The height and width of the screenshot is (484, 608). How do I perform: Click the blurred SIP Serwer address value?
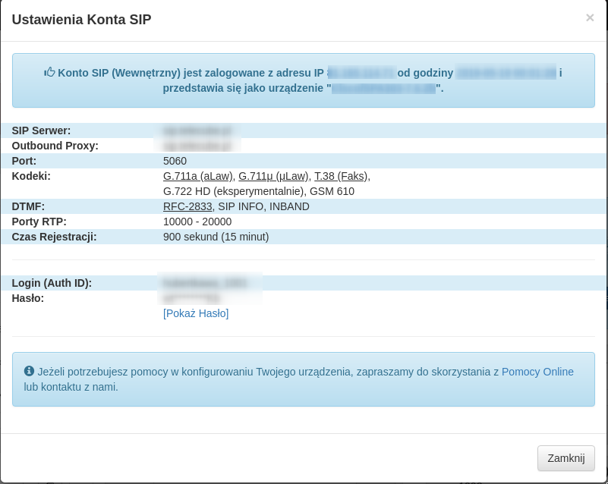coord(197,130)
